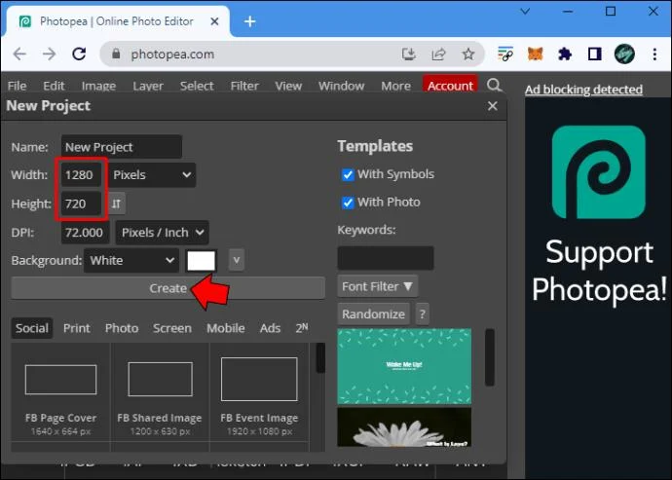The width and height of the screenshot is (672, 480).
Task: Open the Chrome profile avatar
Action: pos(624,54)
